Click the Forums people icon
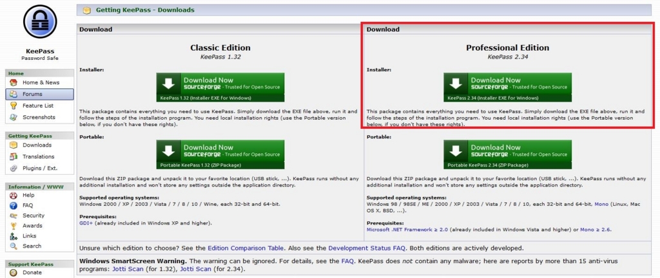 pyautogui.click(x=14, y=94)
